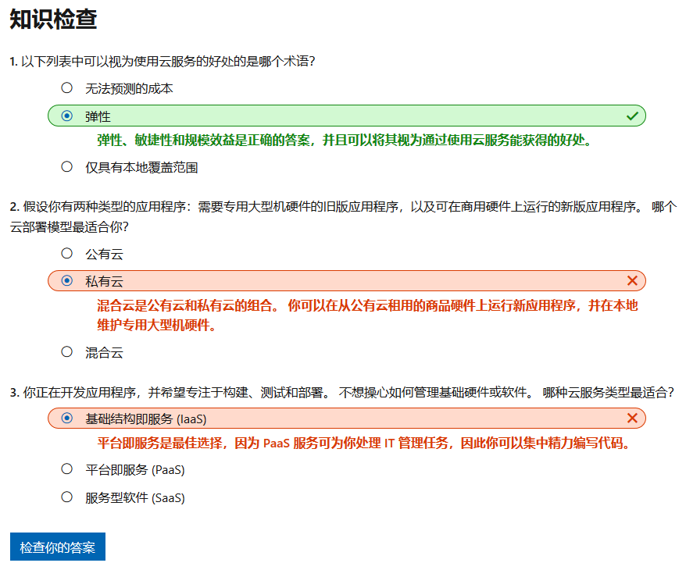Click red feedback text about PaaS 服务
The width and height of the screenshot is (686, 570).
click(364, 444)
